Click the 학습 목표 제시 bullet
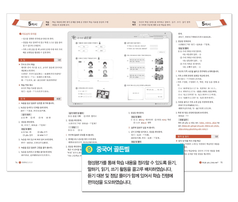This screenshot has height=202, width=238. pyautogui.click(x=26, y=85)
